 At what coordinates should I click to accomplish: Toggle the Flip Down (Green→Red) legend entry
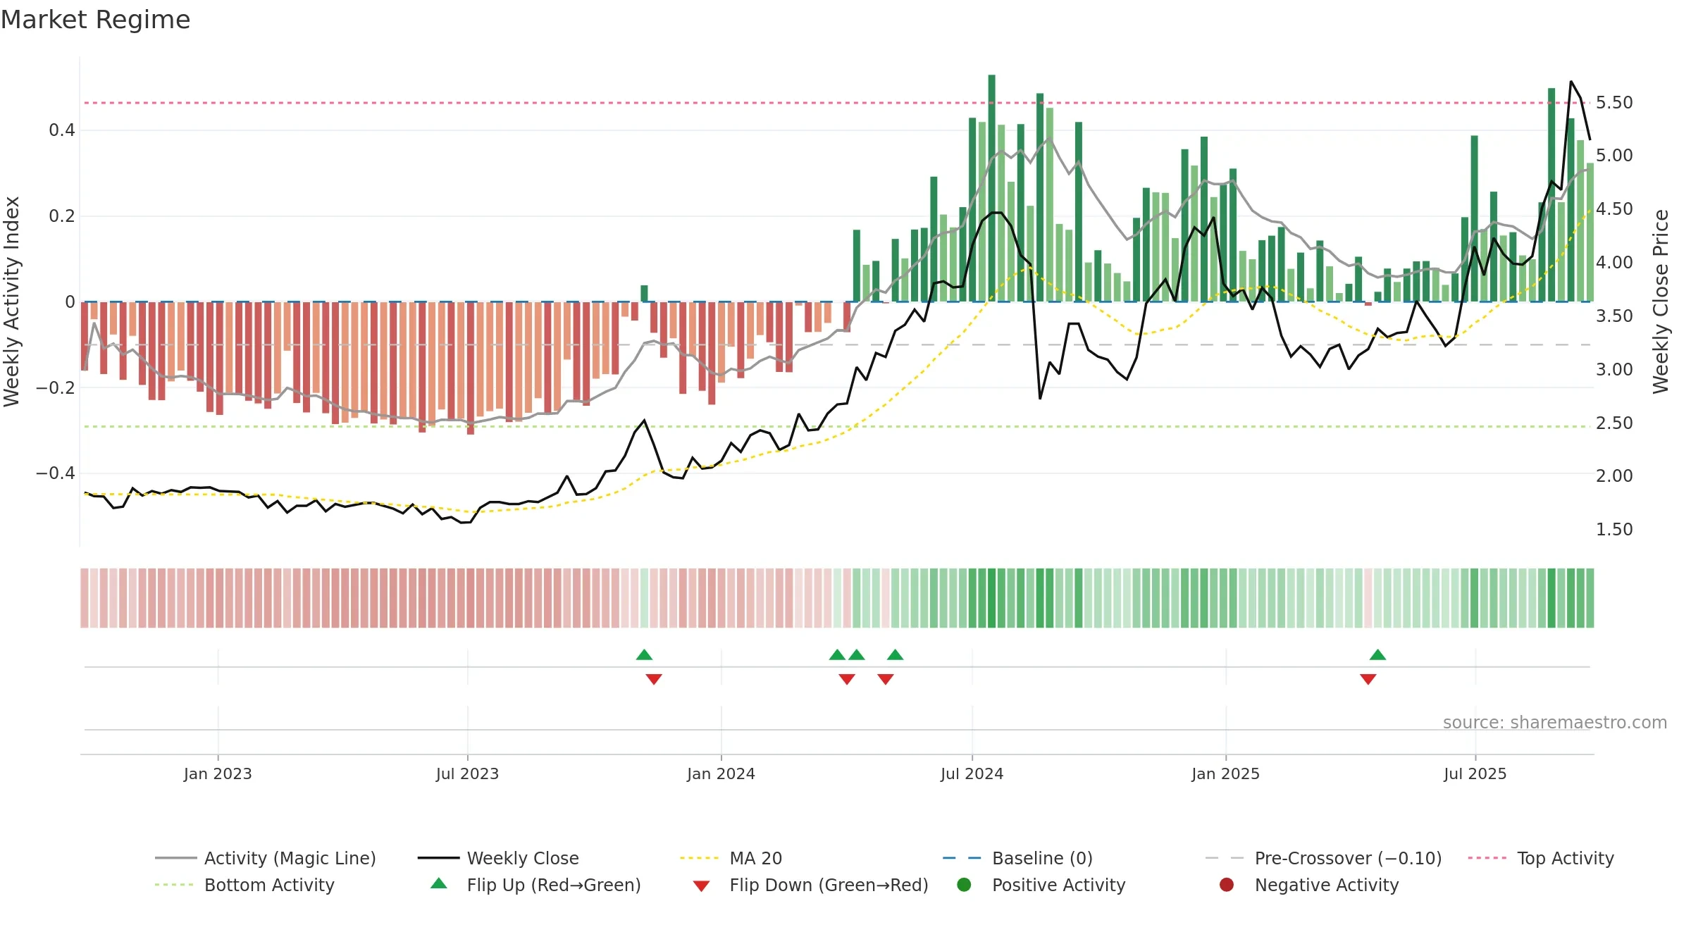click(x=810, y=885)
